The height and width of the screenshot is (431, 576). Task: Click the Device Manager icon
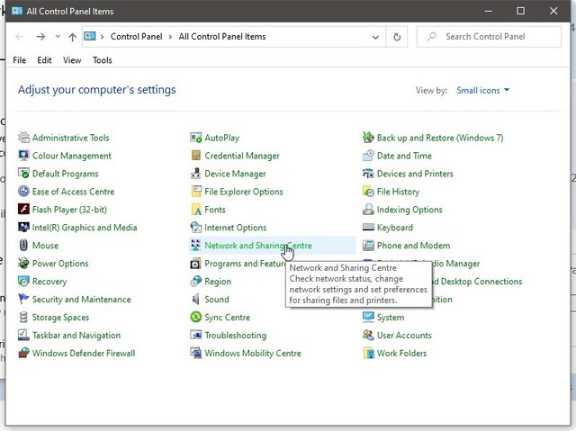tap(196, 174)
